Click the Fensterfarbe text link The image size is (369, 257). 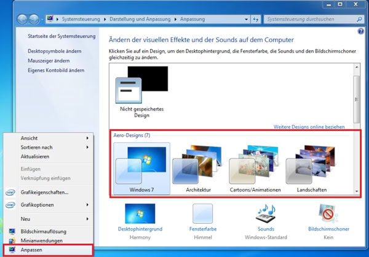203,229
